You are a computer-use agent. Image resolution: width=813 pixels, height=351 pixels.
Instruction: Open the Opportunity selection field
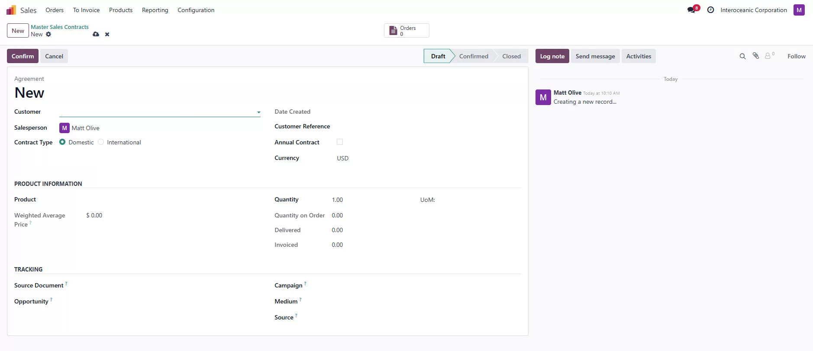173,301
